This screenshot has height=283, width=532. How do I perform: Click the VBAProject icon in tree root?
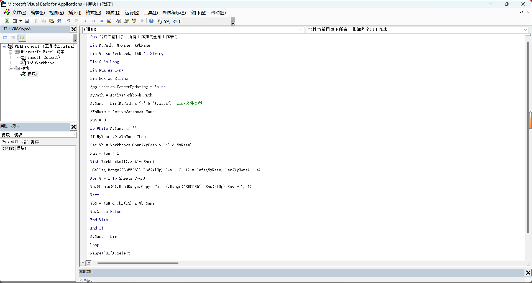(x=11, y=46)
